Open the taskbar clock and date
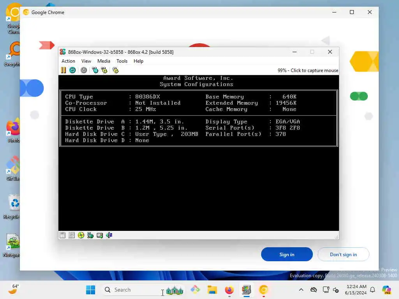This screenshot has width=399, height=299. click(356, 290)
